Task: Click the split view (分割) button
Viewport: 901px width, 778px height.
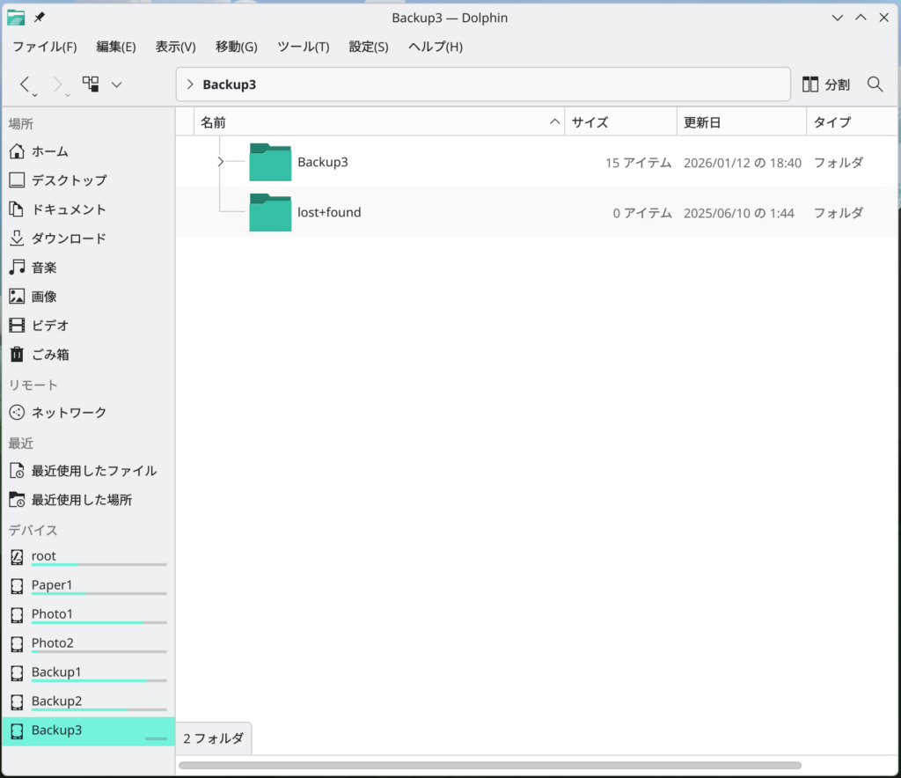Action: pyautogui.click(x=826, y=84)
